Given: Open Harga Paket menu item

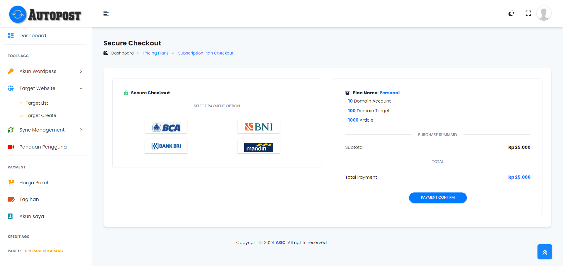Looking at the screenshot, I should (x=34, y=183).
